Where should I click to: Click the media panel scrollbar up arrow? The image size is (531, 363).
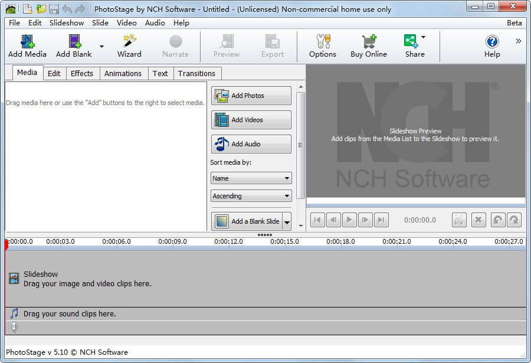[301, 87]
